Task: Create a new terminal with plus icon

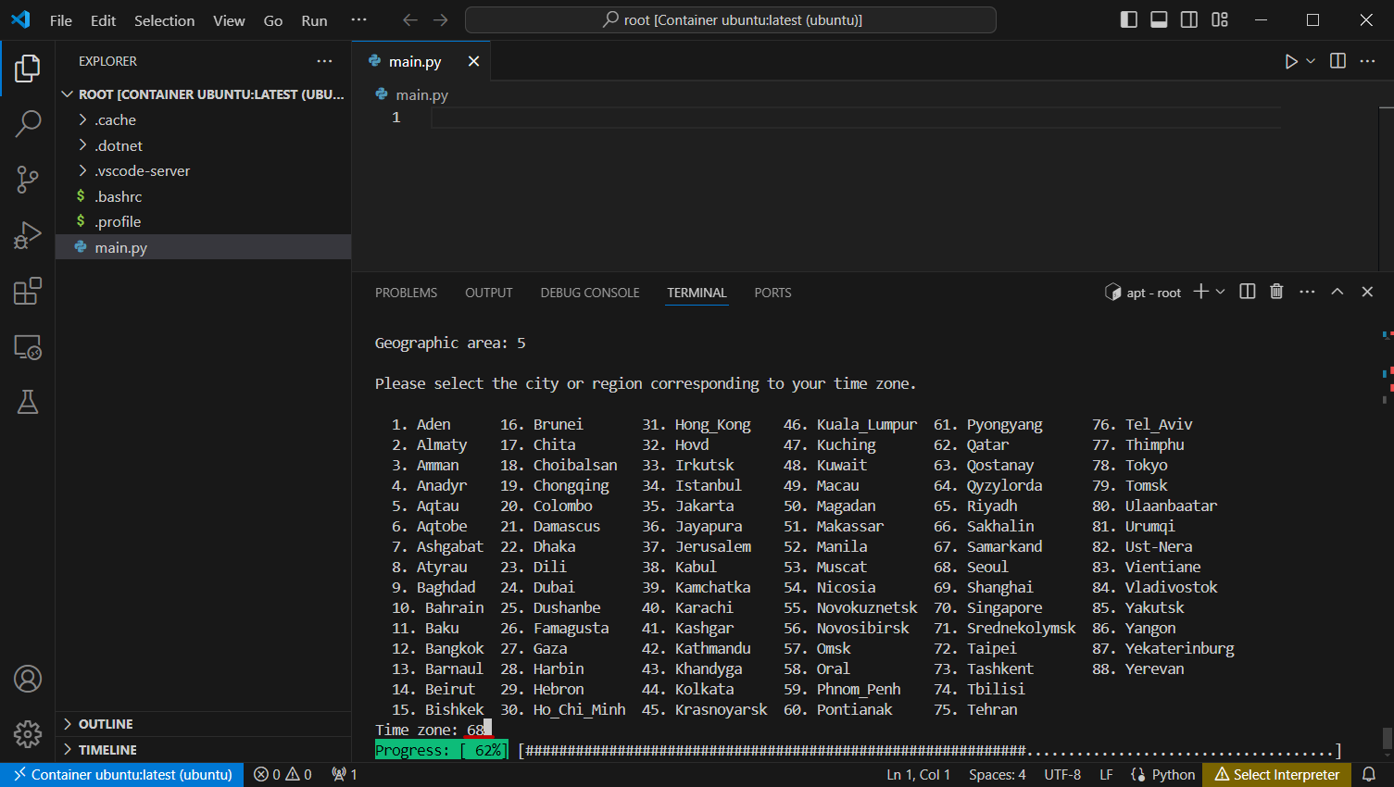Action: pos(1200,292)
